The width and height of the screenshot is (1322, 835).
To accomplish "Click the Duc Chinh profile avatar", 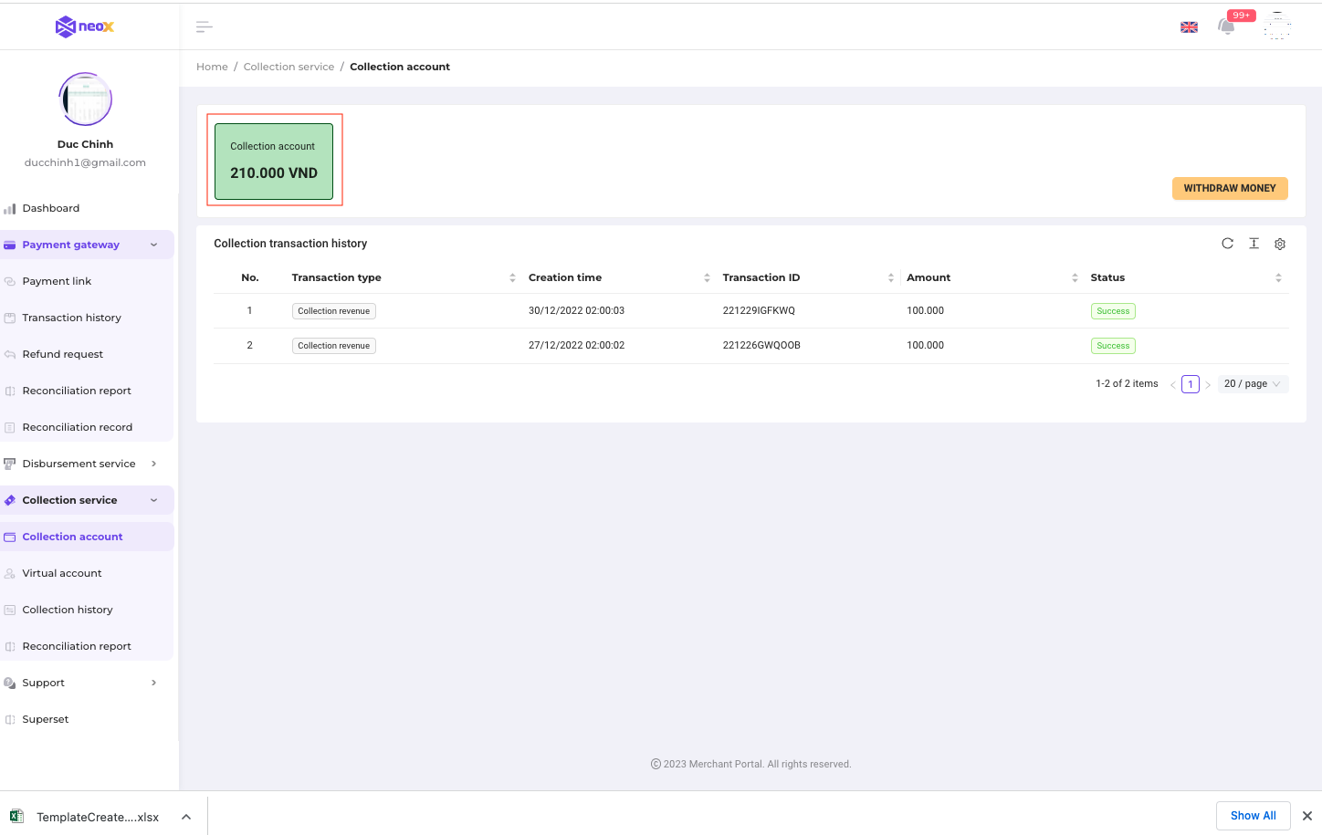I will [86, 99].
